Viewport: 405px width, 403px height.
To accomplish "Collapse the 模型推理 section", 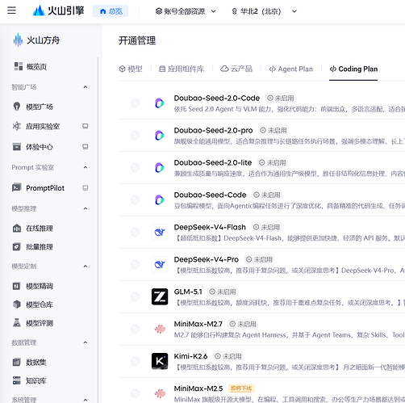I will [x=86, y=208].
